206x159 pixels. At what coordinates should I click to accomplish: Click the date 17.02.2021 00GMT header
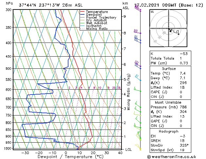tap(155, 5)
